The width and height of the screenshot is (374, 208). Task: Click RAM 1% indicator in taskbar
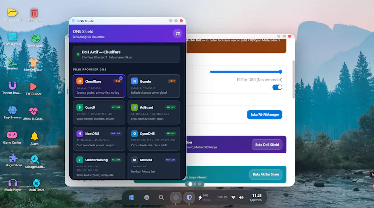coord(223,197)
